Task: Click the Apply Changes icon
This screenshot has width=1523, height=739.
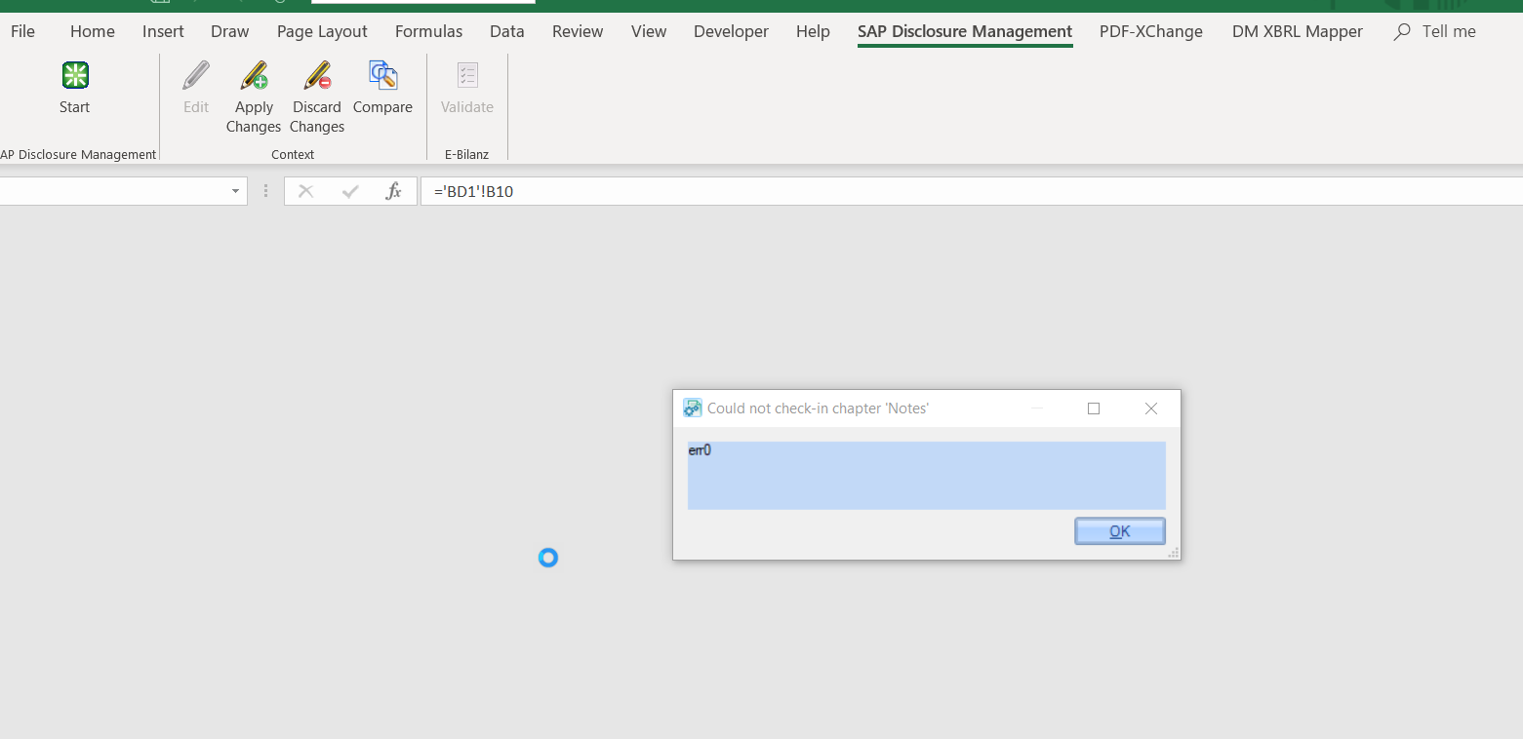Action: [255, 75]
